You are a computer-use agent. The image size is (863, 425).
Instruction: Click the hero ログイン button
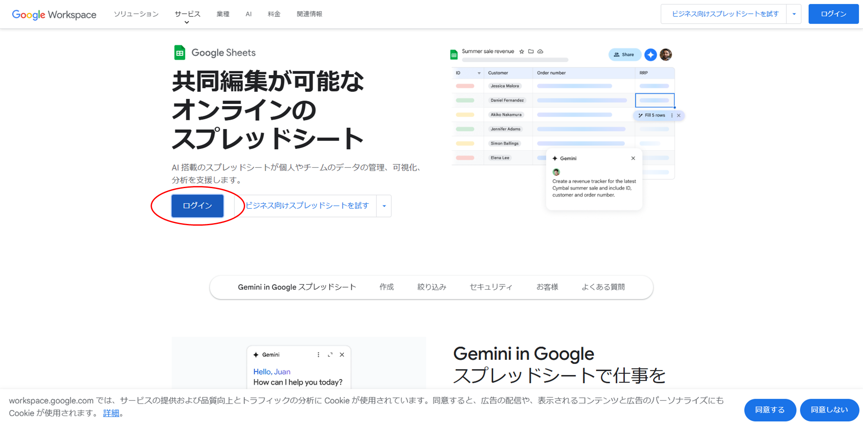(x=198, y=206)
